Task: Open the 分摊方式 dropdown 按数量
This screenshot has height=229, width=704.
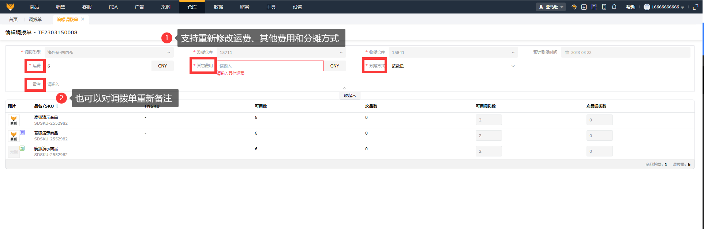Action: pos(453,66)
